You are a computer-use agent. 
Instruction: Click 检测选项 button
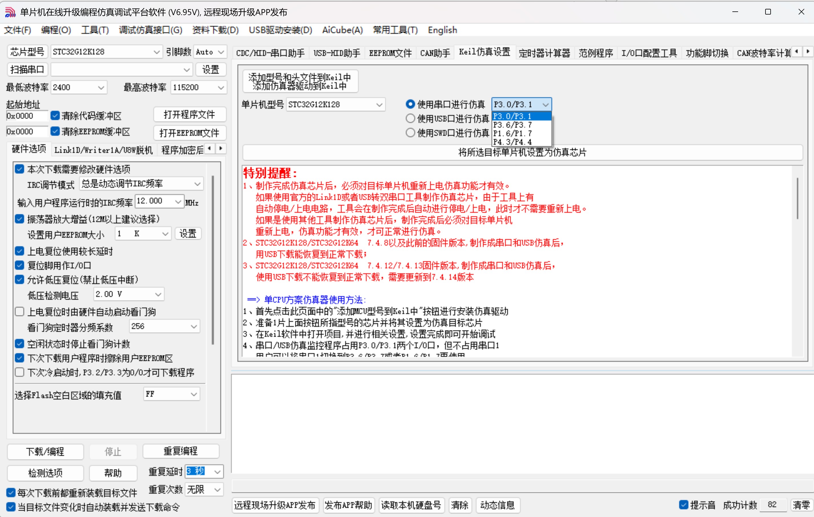pos(45,473)
